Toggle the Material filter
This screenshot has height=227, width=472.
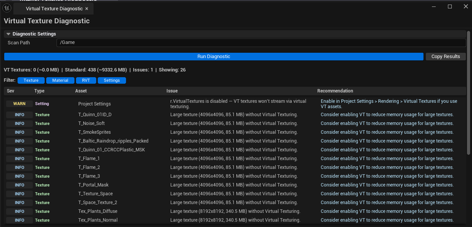[x=60, y=80]
